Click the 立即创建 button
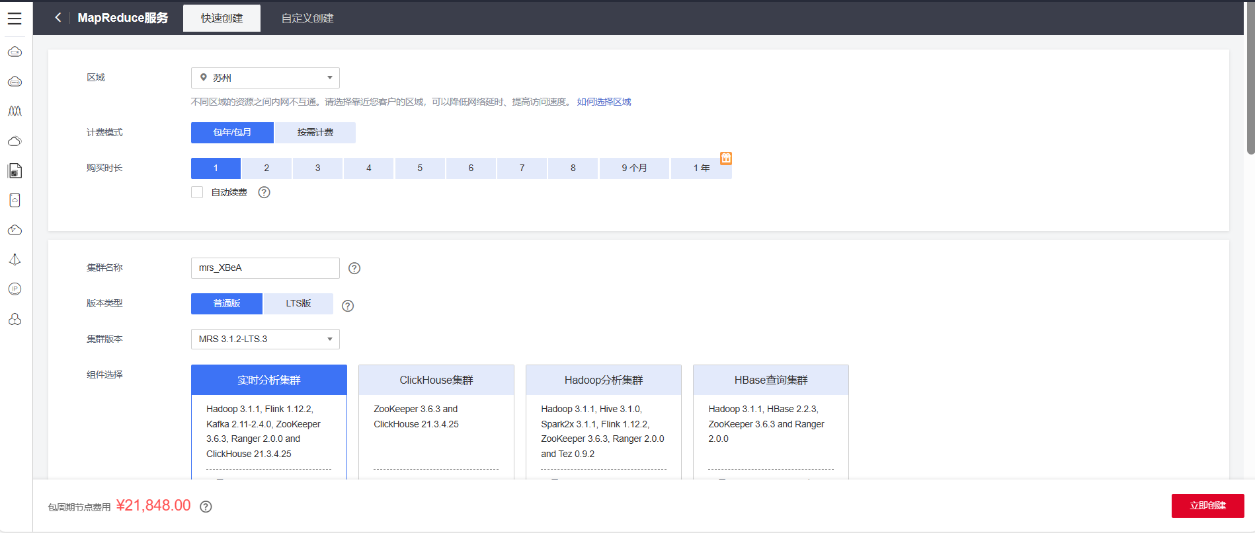1255x533 pixels. (1207, 506)
